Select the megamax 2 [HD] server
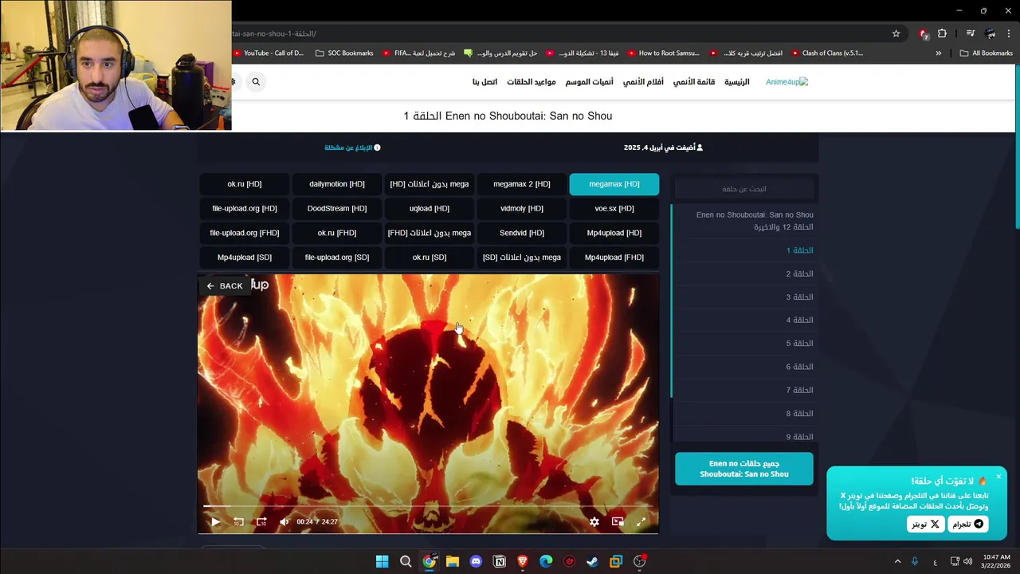1020x574 pixels. click(522, 184)
